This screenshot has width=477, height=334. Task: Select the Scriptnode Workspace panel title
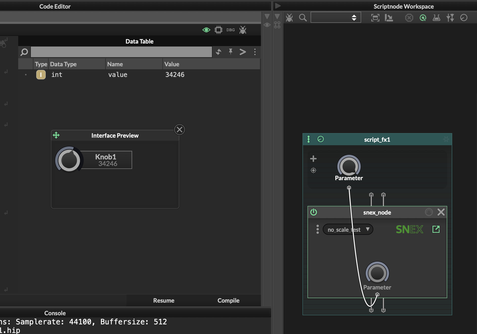404,6
